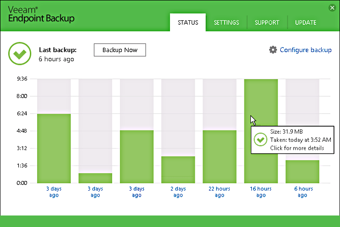Click the Veeam Endpoint Backup logo

point(40,15)
